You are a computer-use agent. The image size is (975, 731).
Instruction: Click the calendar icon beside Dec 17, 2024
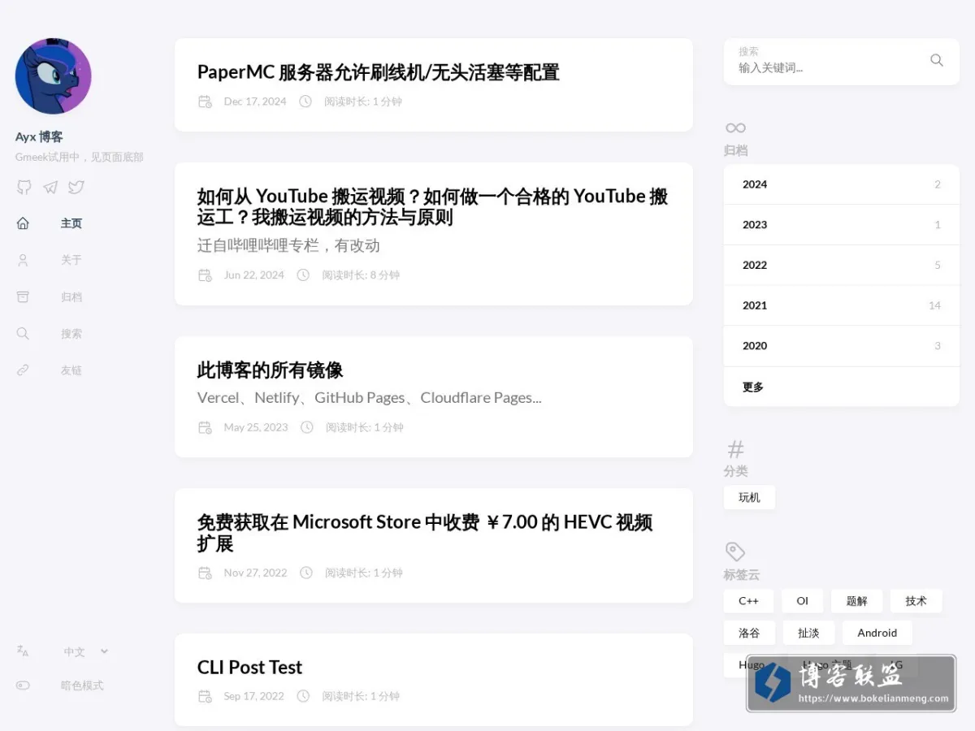click(x=205, y=102)
